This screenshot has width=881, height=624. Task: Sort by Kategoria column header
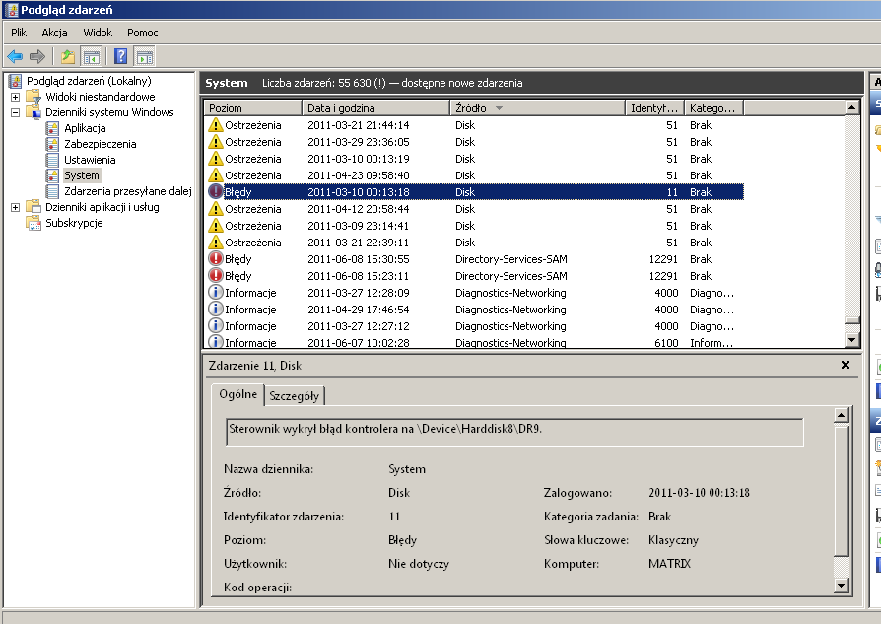tap(713, 107)
